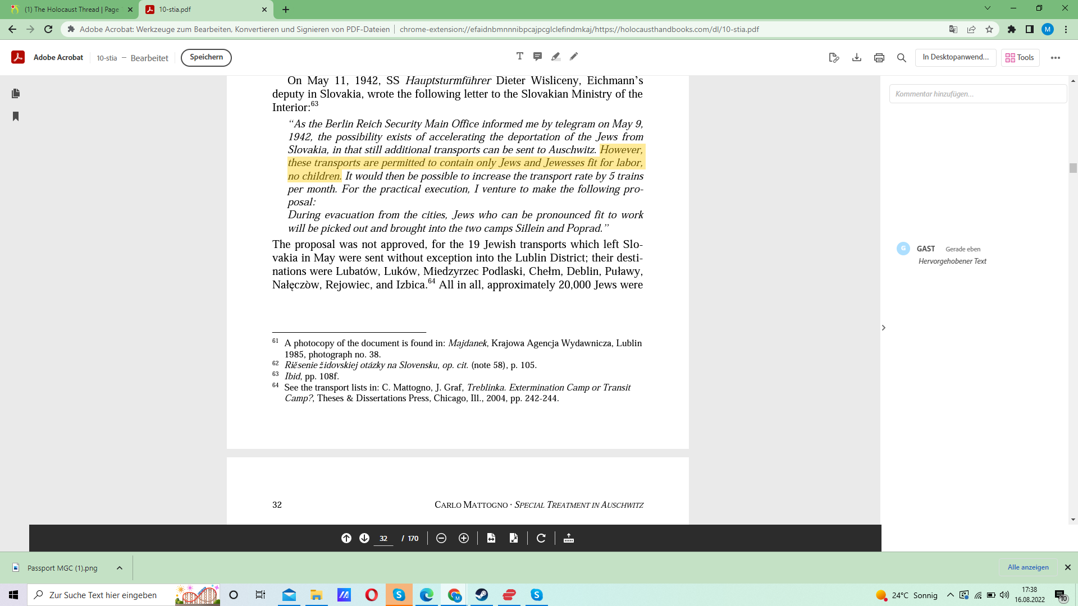The image size is (1078, 606).
Task: Print the document
Action: [879, 57]
